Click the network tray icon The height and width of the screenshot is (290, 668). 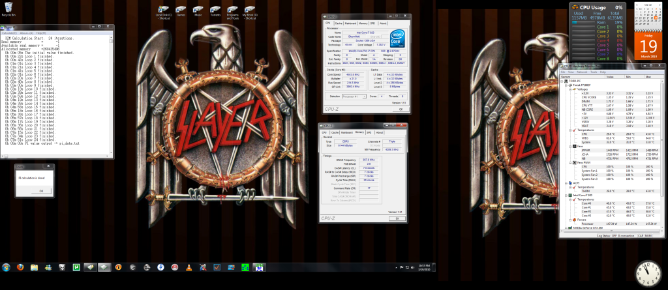pos(406,267)
